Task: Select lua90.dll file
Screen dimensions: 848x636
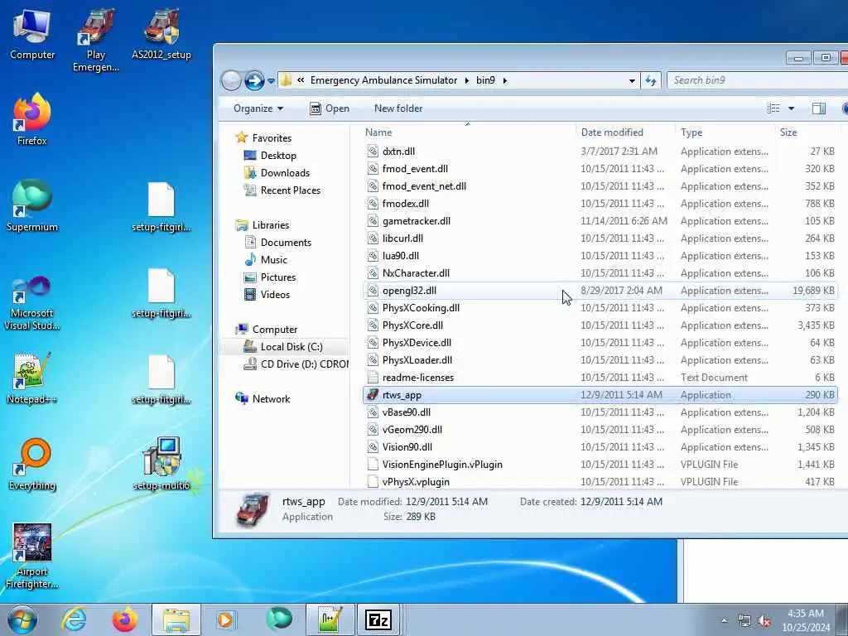Action: coord(600,255)
